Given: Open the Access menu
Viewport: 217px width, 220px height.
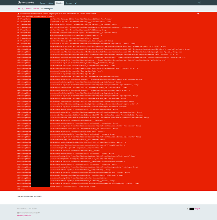Looking at the screenshot, I should (69, 3).
